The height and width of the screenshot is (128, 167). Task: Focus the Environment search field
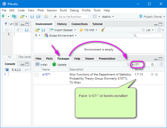click(x=147, y=36)
